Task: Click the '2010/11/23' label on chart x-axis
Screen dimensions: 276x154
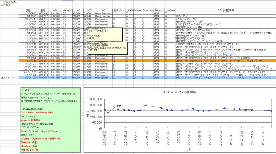Action: click(263, 138)
